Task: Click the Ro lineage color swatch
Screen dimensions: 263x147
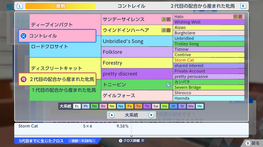Action: pos(103,106)
